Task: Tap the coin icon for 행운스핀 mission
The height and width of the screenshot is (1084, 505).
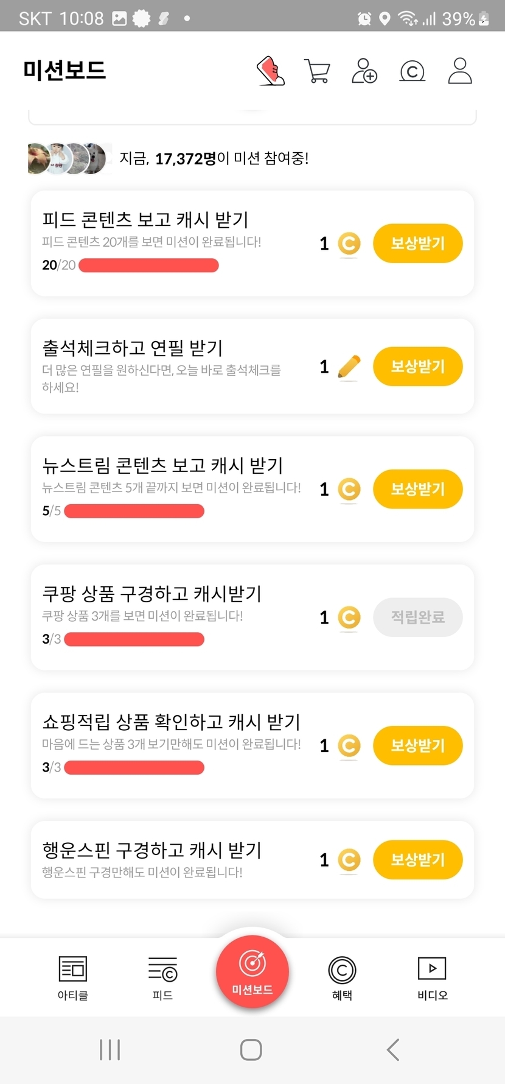Action: tap(349, 860)
